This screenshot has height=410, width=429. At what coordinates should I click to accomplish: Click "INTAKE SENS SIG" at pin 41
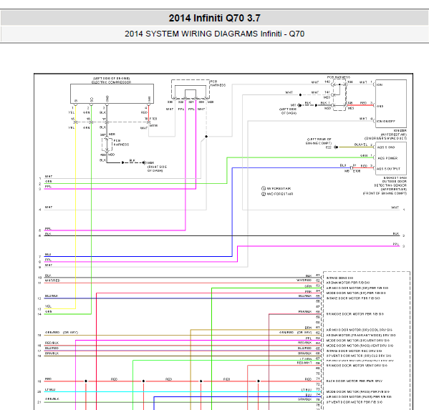click(x=339, y=278)
